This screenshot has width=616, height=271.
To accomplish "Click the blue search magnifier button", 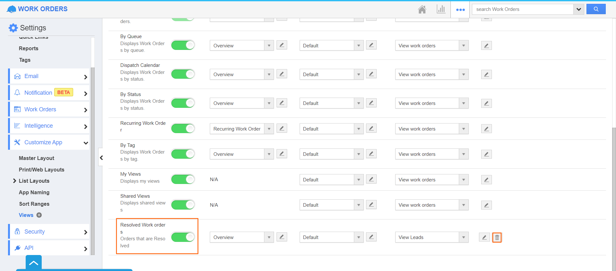I will coord(596,9).
